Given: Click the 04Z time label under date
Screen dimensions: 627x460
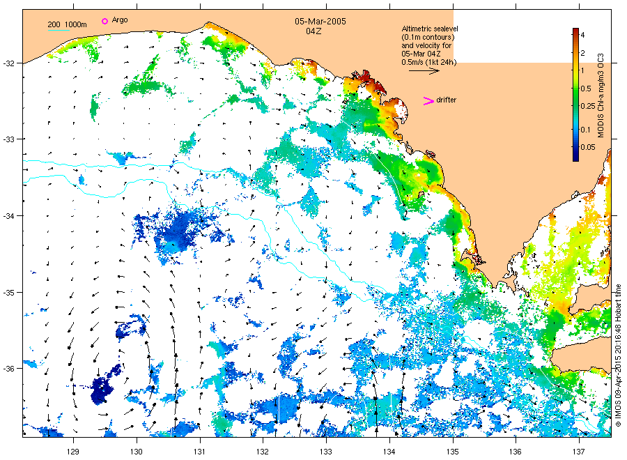Looking at the screenshot, I should coord(313,31).
